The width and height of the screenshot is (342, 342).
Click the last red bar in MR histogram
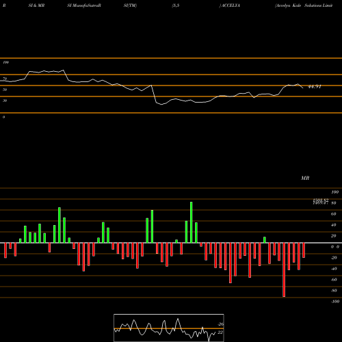pos(304,250)
